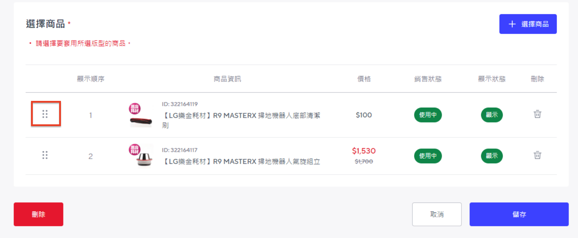The image size is (578, 238).
Task: Click the drag handle for row 2
Action: point(45,155)
